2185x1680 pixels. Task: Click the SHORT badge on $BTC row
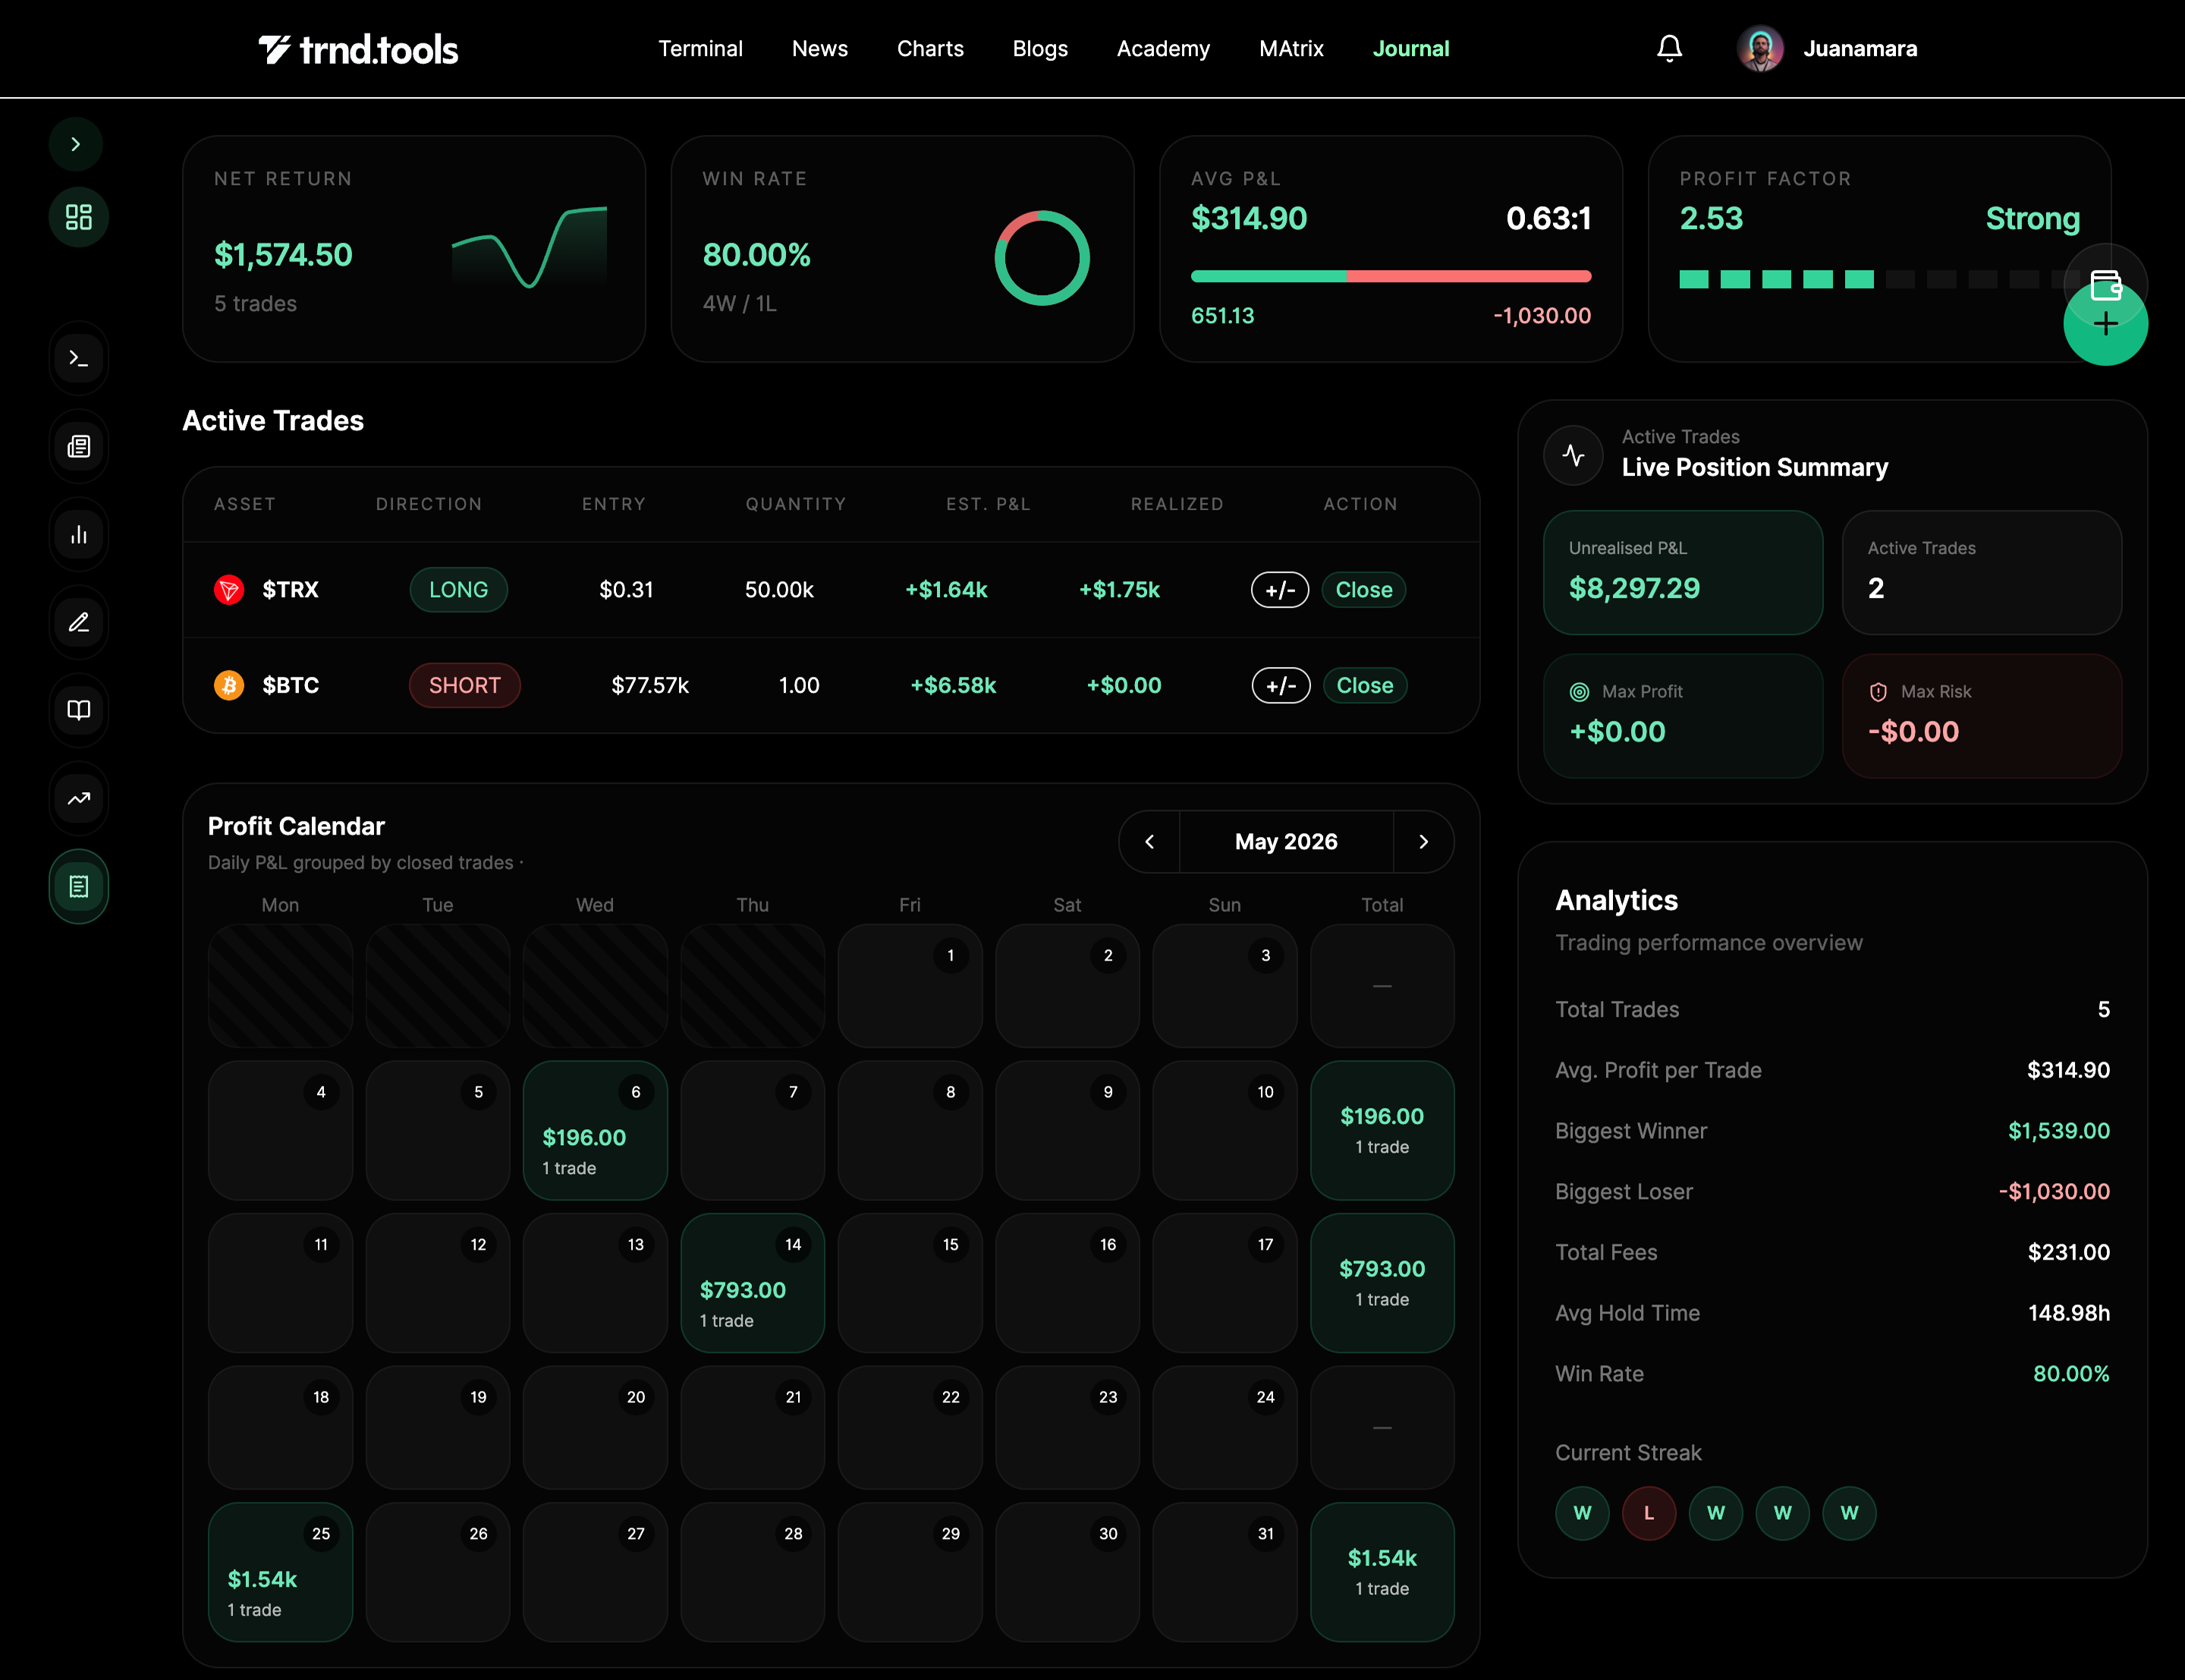(x=465, y=685)
